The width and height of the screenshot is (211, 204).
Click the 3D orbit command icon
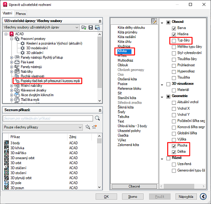(6, 163)
